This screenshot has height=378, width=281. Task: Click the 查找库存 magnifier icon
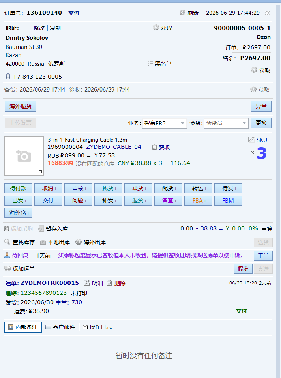click(x=7, y=242)
